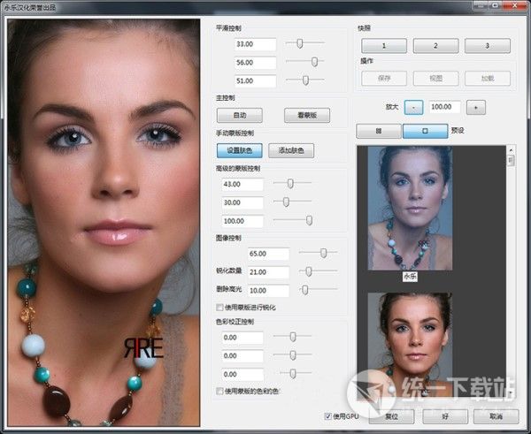Select snapshot slot 2
The width and height of the screenshot is (531, 434).
tap(437, 45)
